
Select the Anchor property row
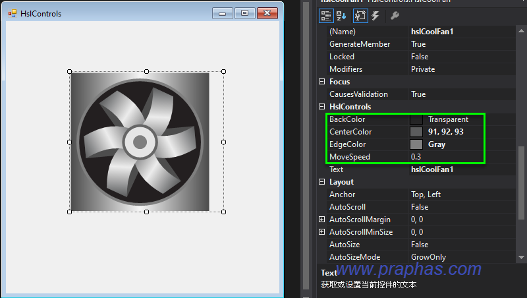coord(422,194)
